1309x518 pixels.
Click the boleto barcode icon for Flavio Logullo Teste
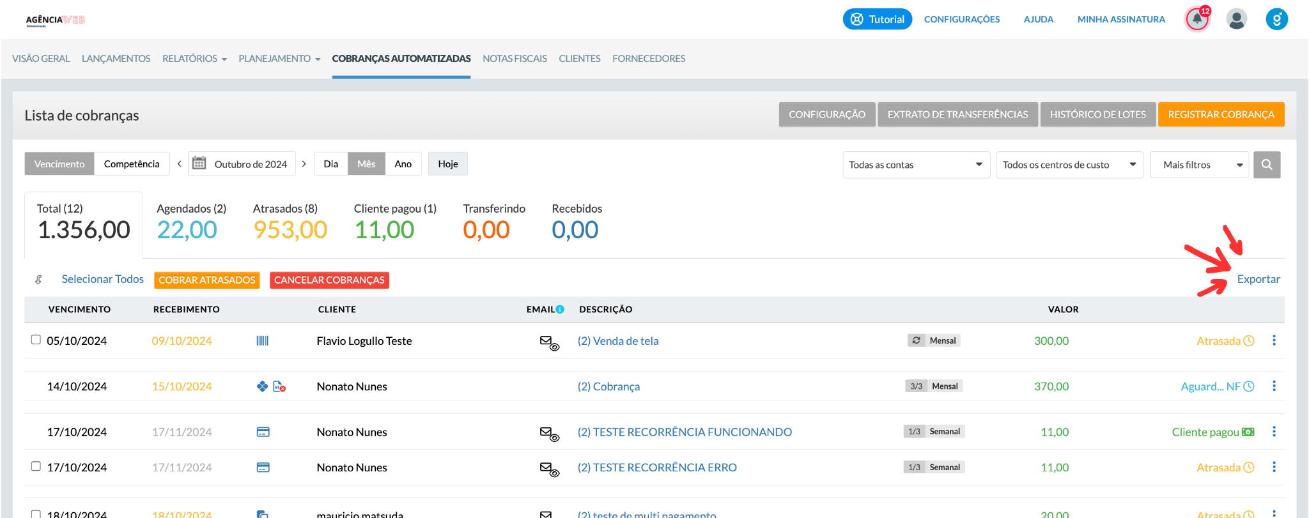262,341
